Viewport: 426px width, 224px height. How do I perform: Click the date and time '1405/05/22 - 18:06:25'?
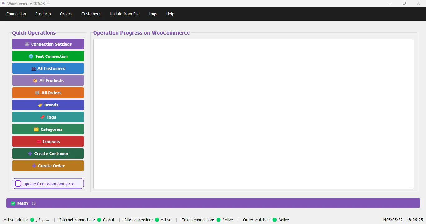coord(402,220)
